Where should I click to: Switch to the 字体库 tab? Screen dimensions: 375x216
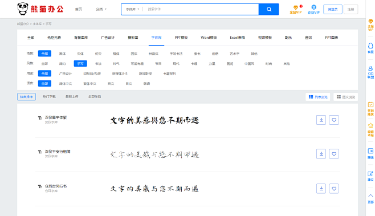(156, 38)
